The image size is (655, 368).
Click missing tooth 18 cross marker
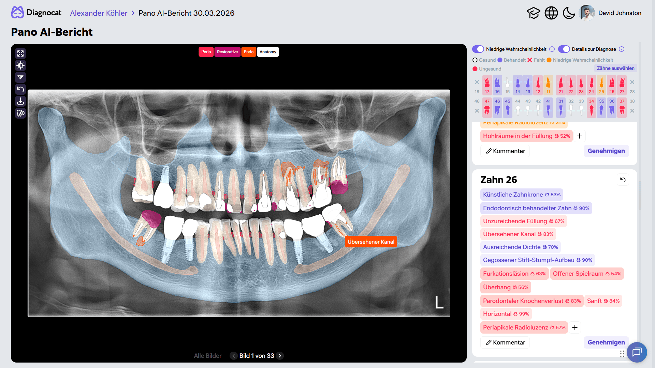(x=477, y=82)
